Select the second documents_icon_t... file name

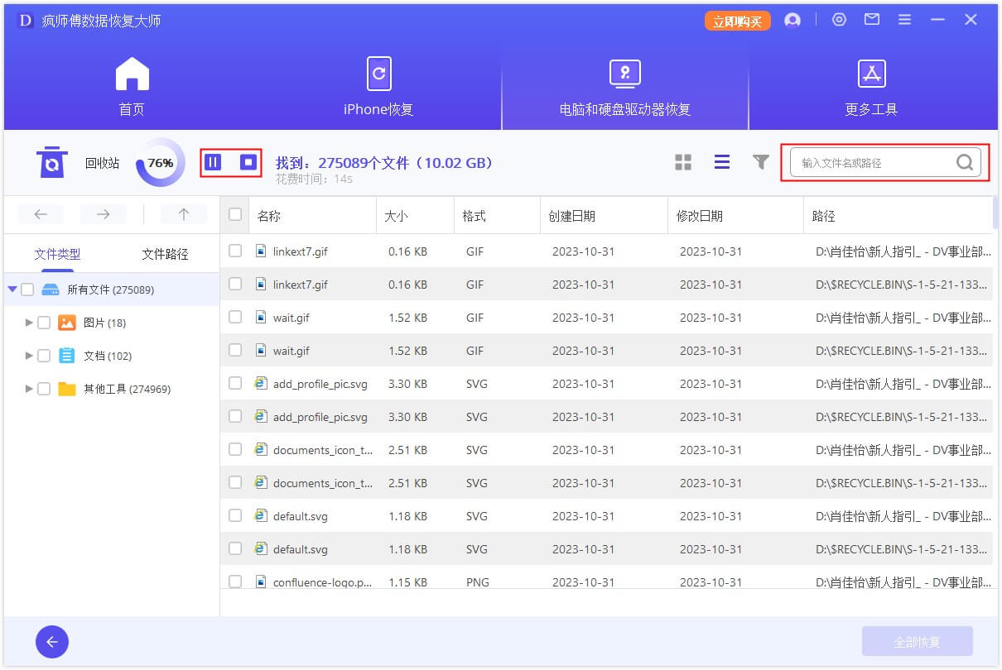323,483
